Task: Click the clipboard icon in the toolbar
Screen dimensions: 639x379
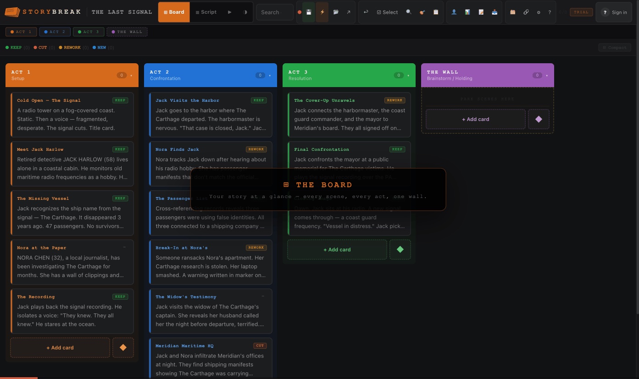Action: tap(436, 12)
